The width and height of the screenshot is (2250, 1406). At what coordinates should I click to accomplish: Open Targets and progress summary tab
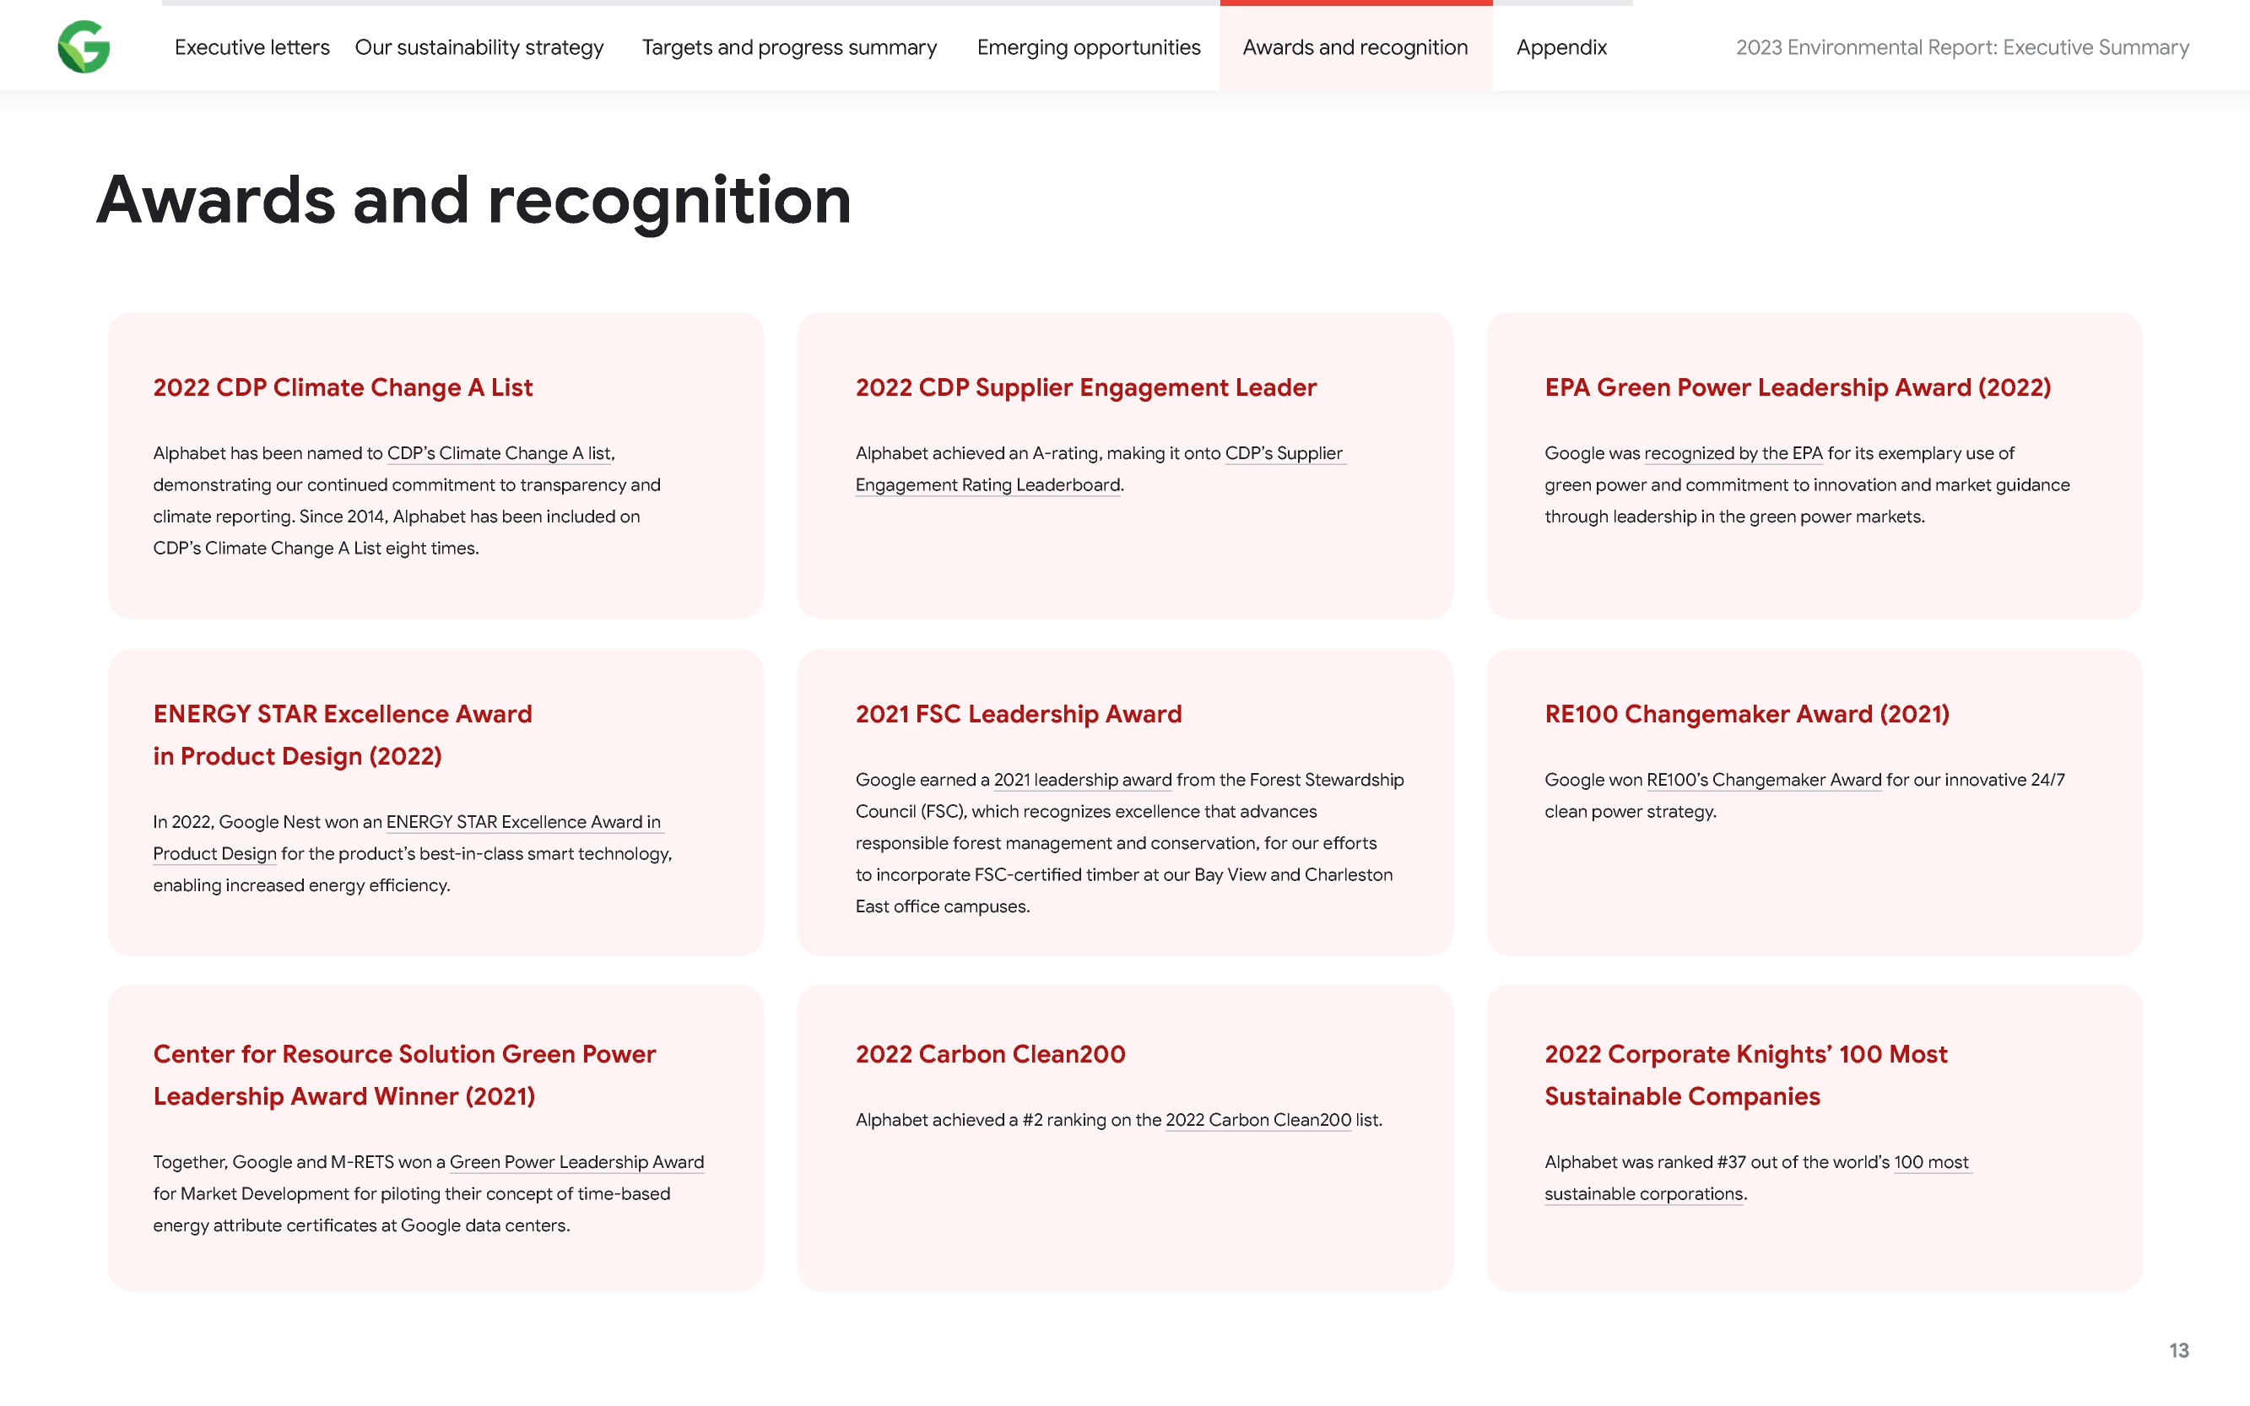pos(789,47)
